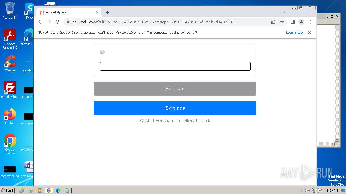Click the address bar URL

154,22
